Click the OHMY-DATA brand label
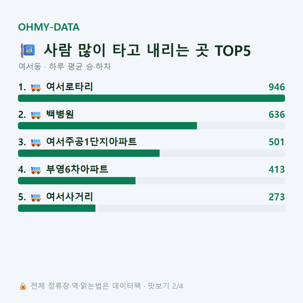Viewport: 303px width, 303px height. coord(49,27)
